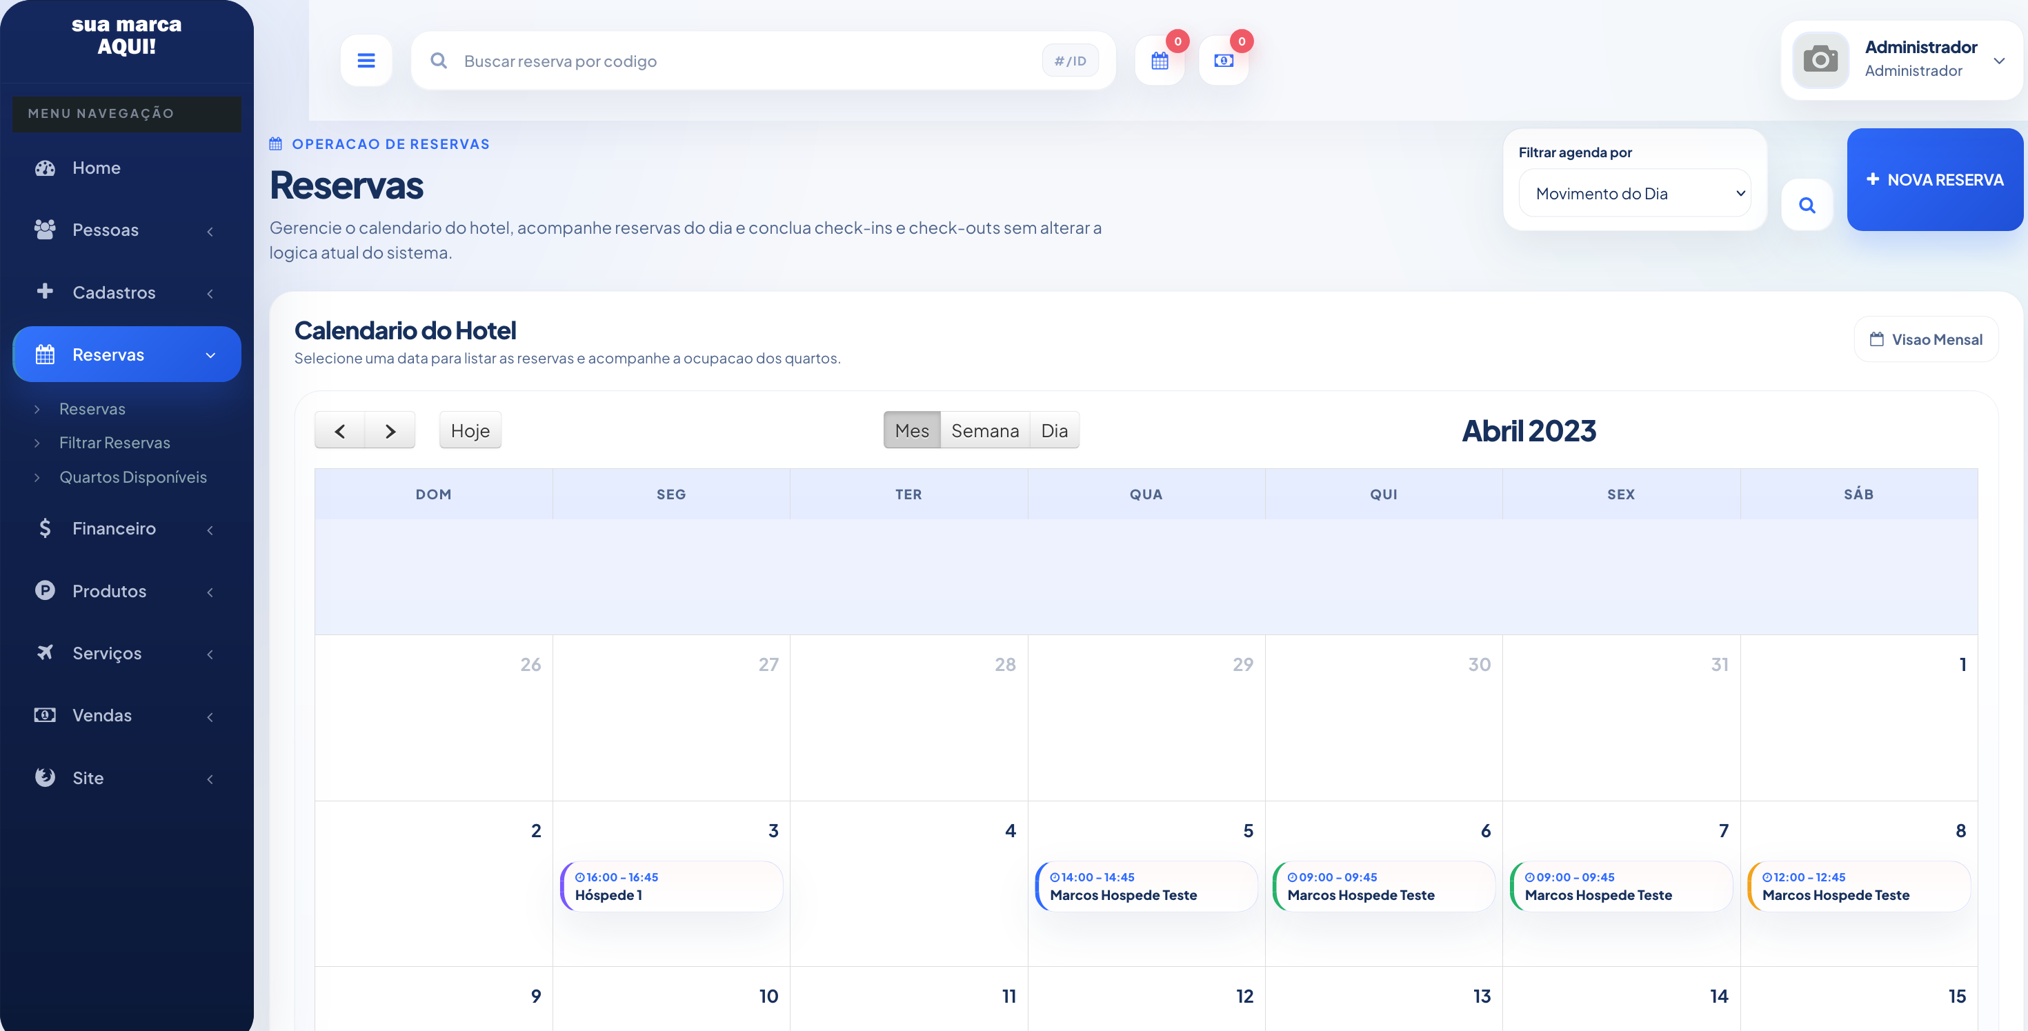Click the Vendas money icon

click(45, 714)
